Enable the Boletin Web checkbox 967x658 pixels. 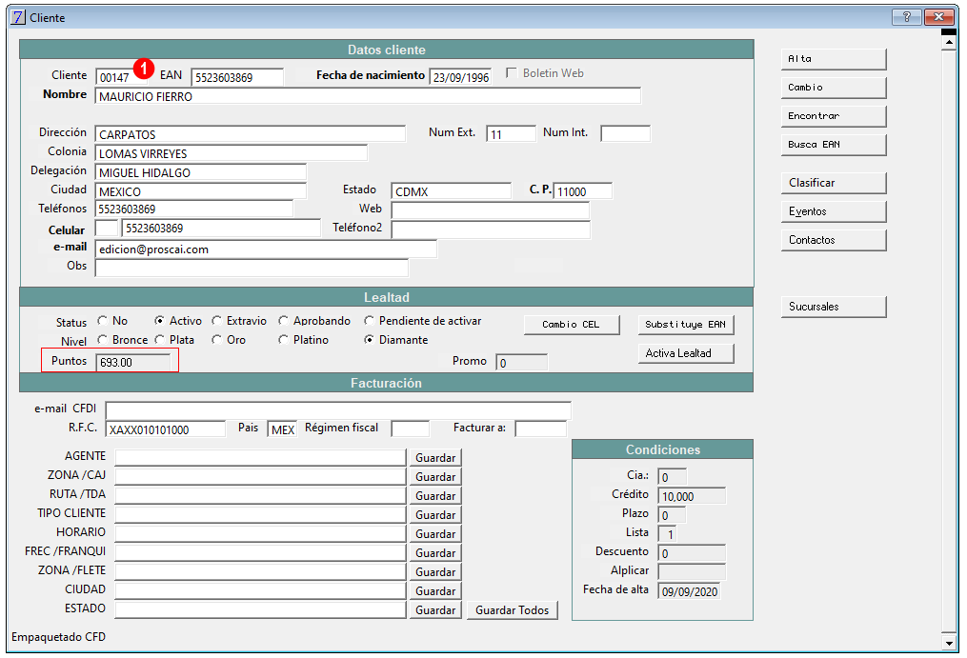512,73
